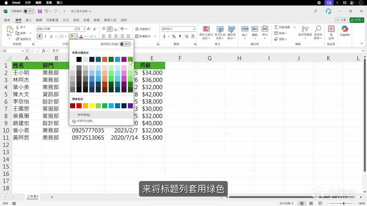Image resolution: width=367 pixels, height=206 pixels.
Task: Toggle the high-contrast only (僅高對比色) switch
Action: pyautogui.click(x=125, y=44)
